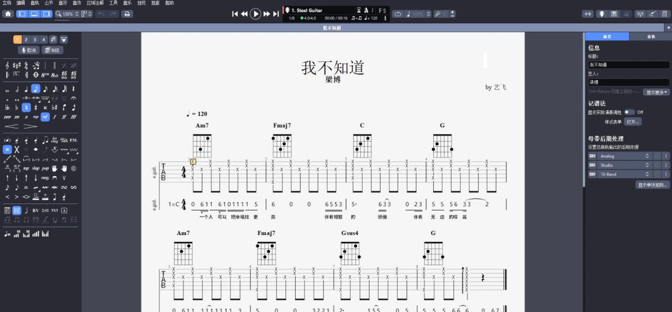Screen dimensions: 672x312
Task: Adjust the playback speed 100% control
Action: pos(418,14)
